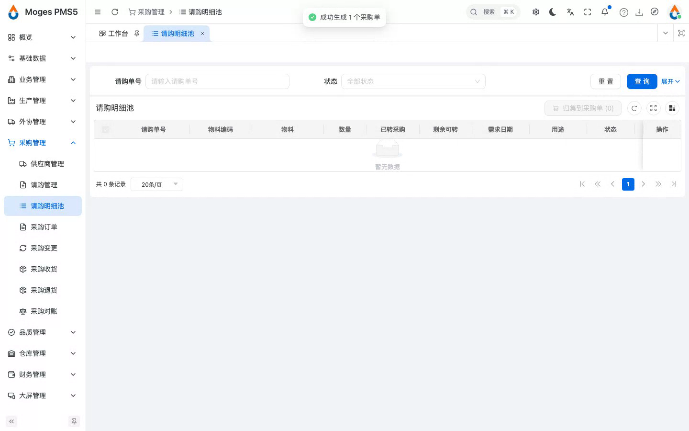689x431 pixels.
Task: Expand the 生产管理 menu
Action: [43, 101]
